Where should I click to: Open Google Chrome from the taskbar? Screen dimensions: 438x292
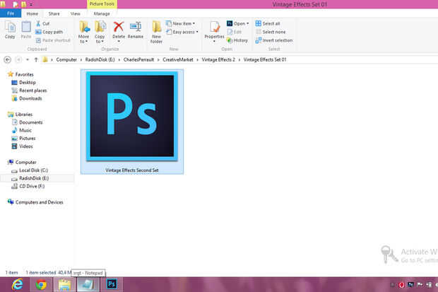(x=41, y=285)
